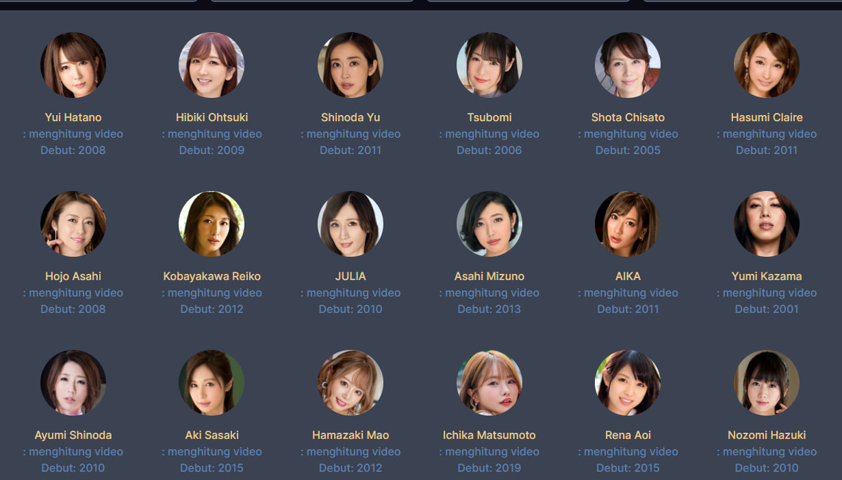Open the Nozomi Hazuki name link
Viewport: 842px width, 480px height.
(767, 435)
